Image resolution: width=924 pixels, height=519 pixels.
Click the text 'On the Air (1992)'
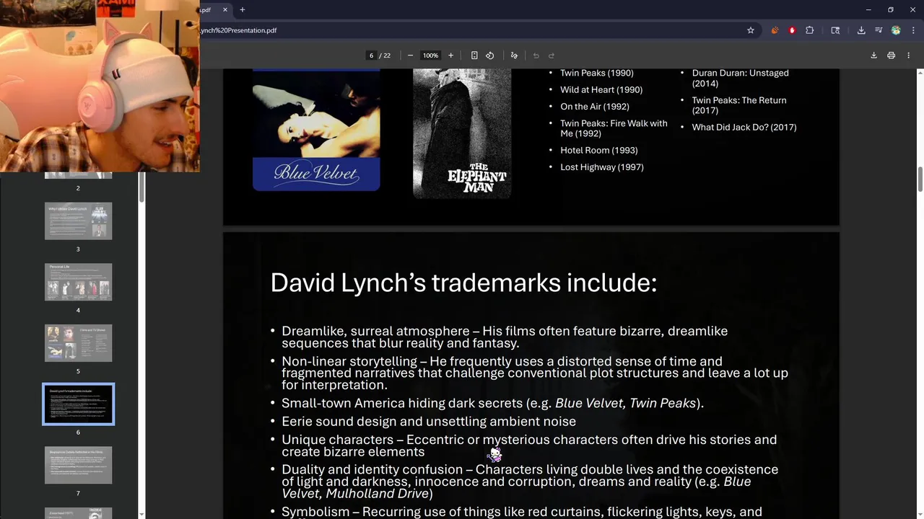pyautogui.click(x=595, y=107)
